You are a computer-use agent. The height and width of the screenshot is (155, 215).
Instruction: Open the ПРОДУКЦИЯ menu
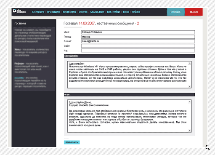coord(53,12)
